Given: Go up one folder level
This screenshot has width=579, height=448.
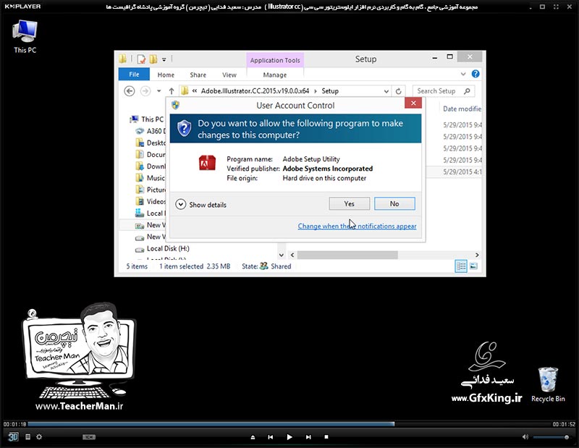Looking at the screenshot, I should pos(172,91).
